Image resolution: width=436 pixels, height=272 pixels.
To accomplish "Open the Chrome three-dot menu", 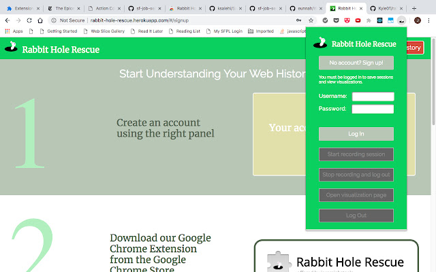I will pos(429,20).
